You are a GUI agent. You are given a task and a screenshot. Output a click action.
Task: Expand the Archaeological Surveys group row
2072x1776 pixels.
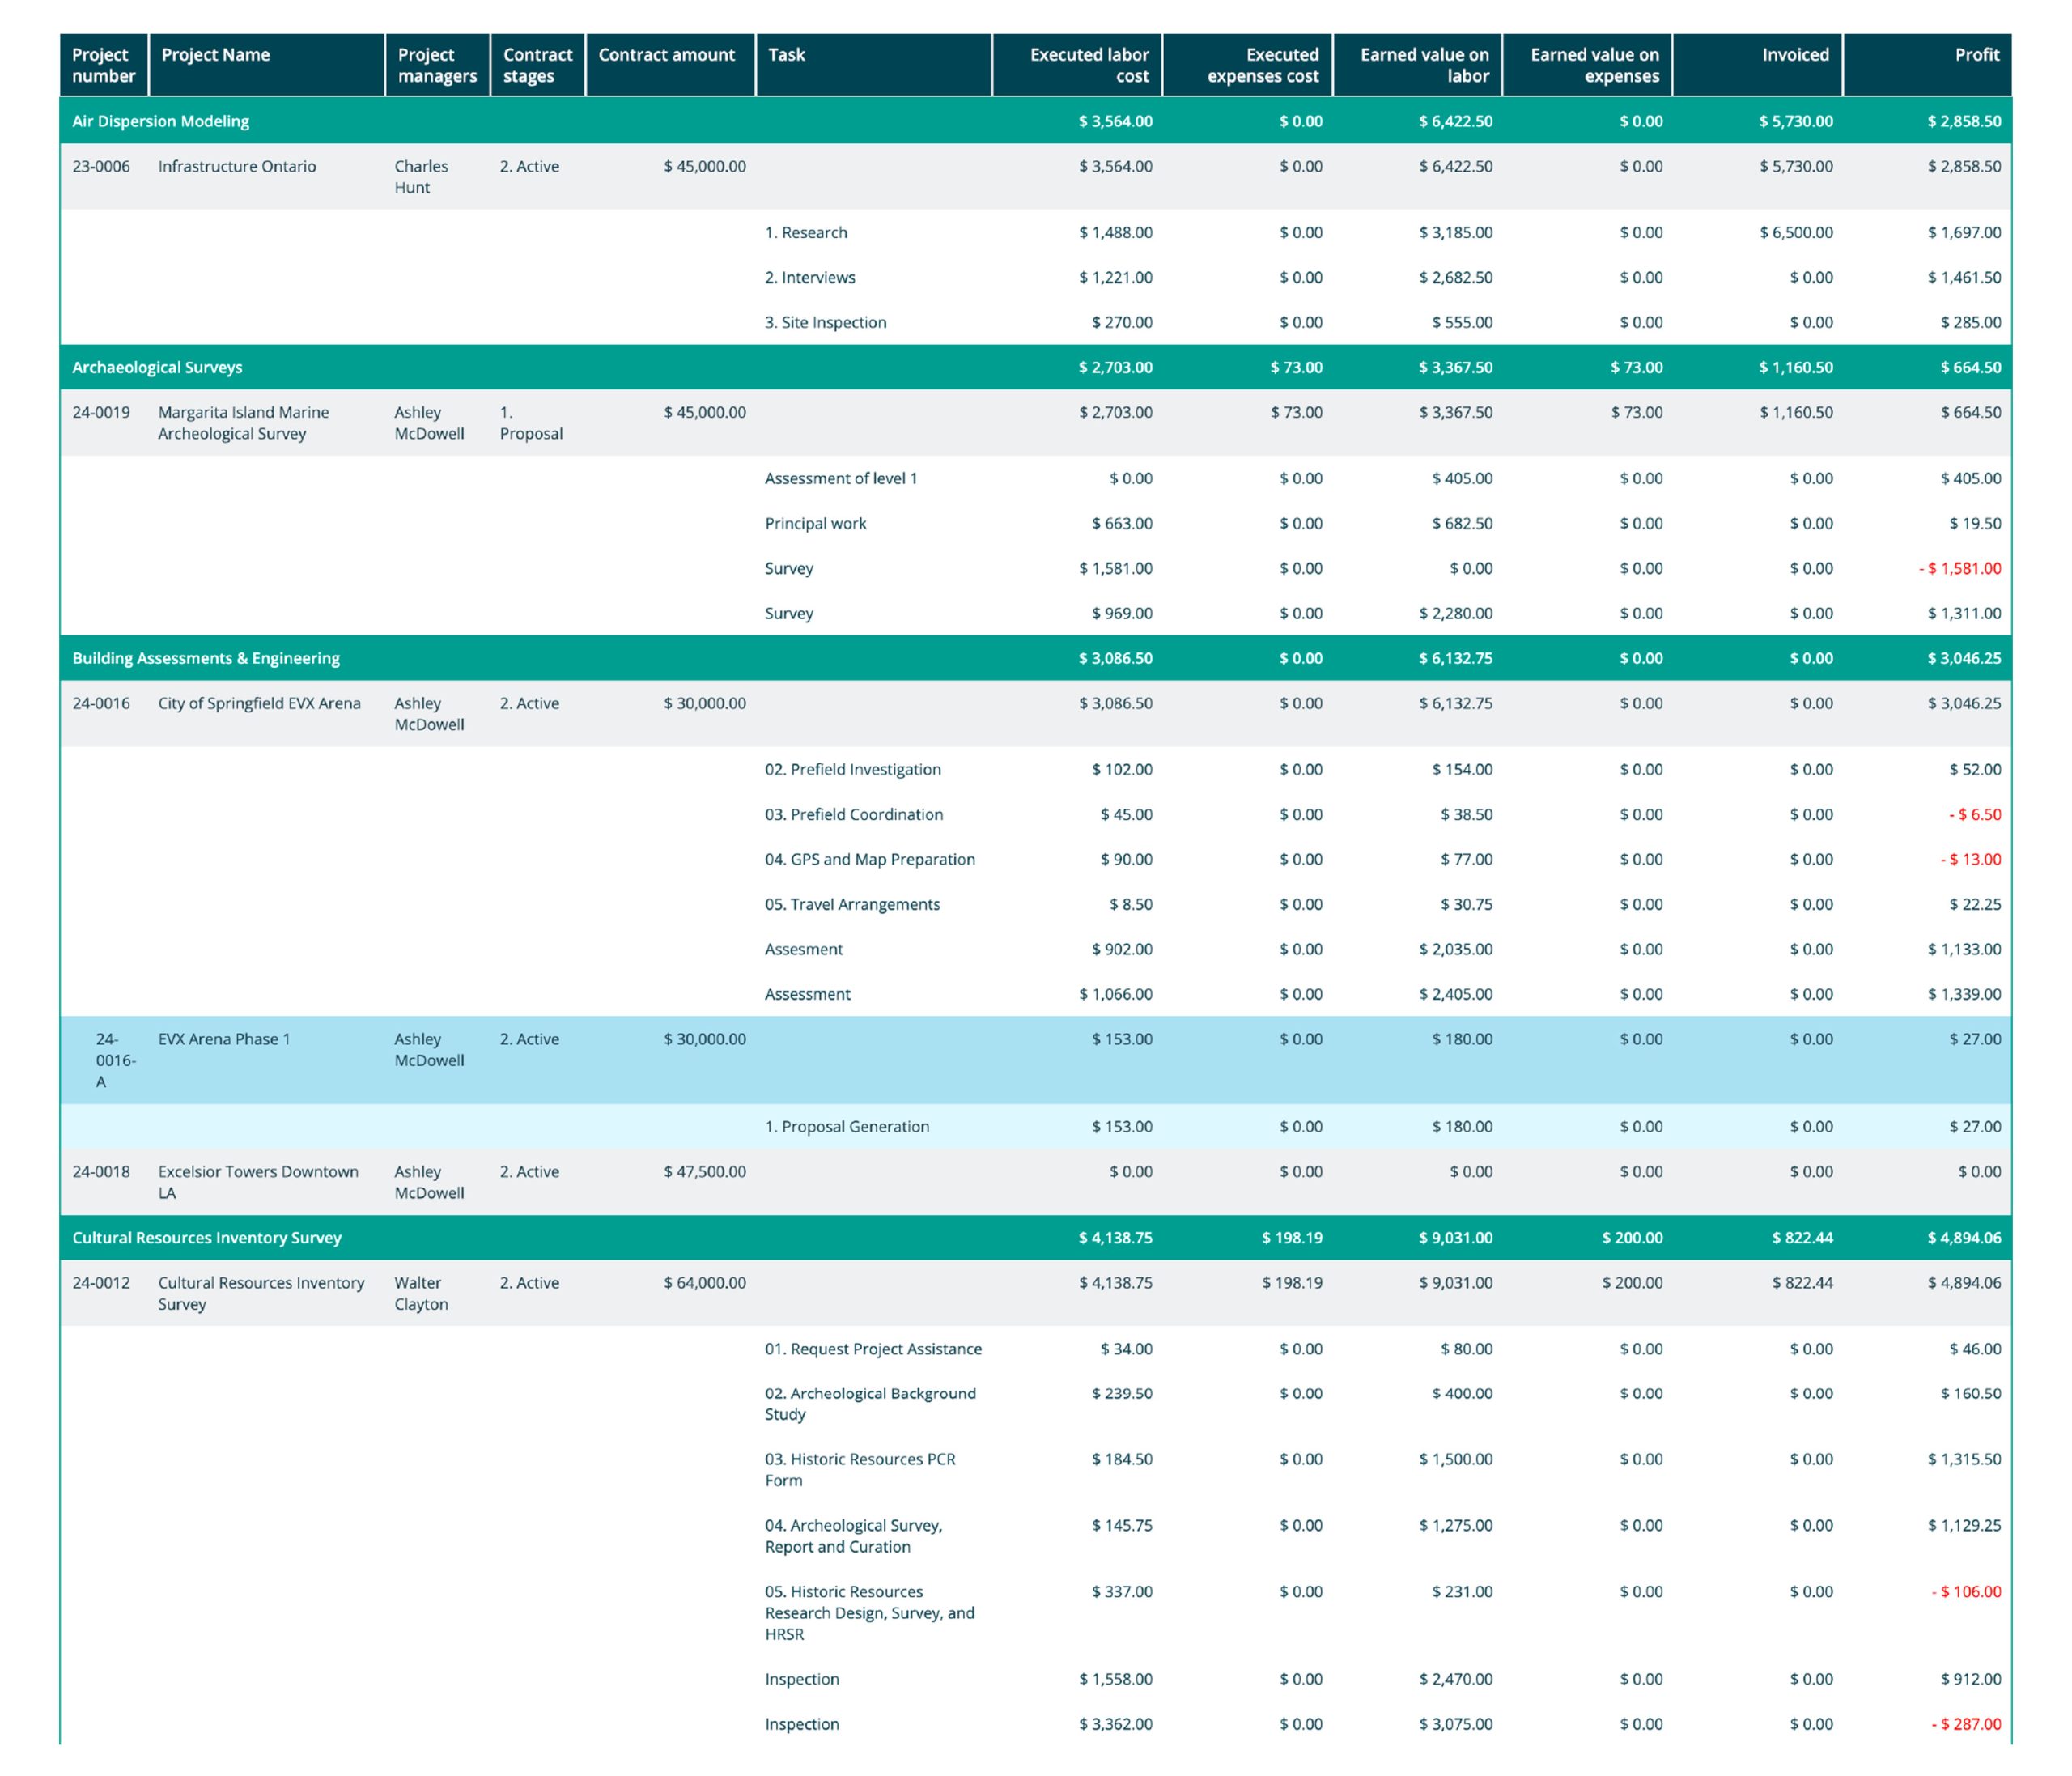[157, 367]
